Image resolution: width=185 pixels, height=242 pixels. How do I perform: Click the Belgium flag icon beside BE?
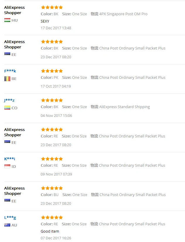point(7,79)
